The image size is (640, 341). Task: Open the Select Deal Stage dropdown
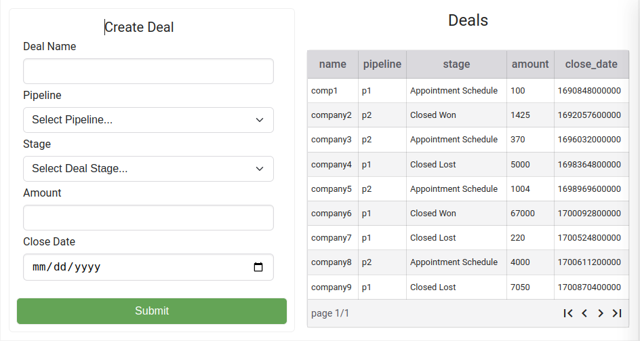click(x=148, y=169)
